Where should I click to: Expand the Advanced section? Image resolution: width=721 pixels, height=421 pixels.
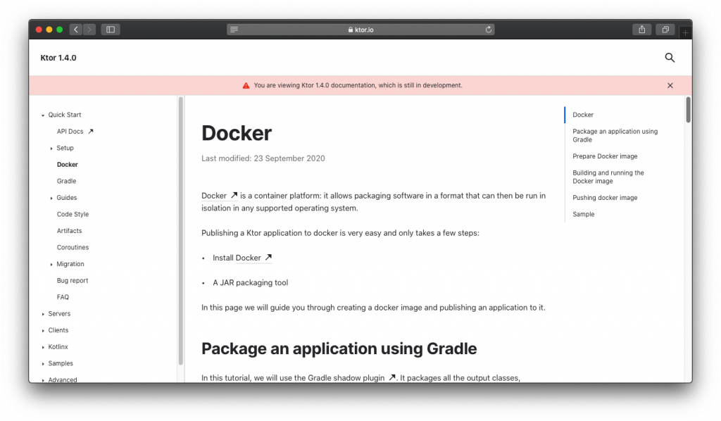click(43, 380)
